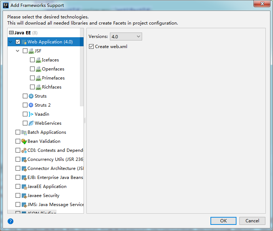Check the CDI Contexts checkbox

tap(18, 150)
